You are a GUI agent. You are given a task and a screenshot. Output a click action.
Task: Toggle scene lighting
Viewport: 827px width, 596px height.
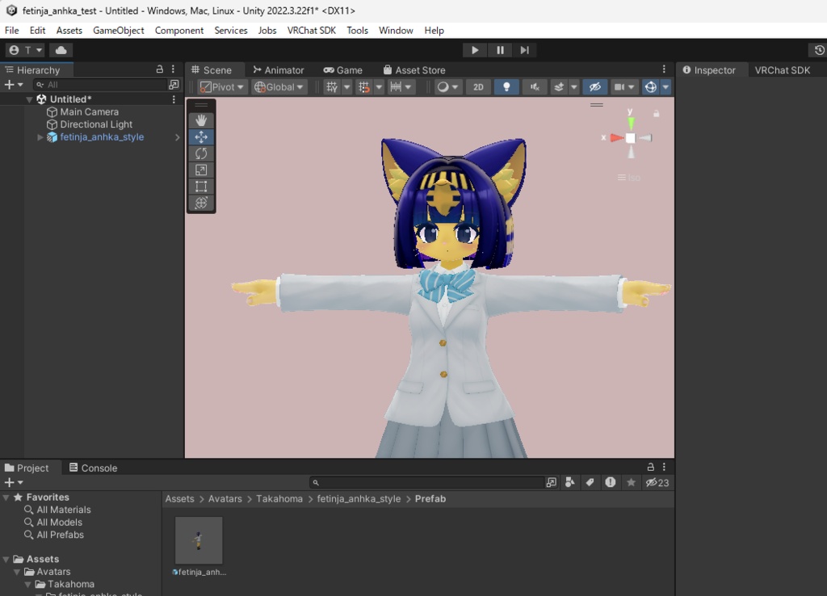coord(506,87)
